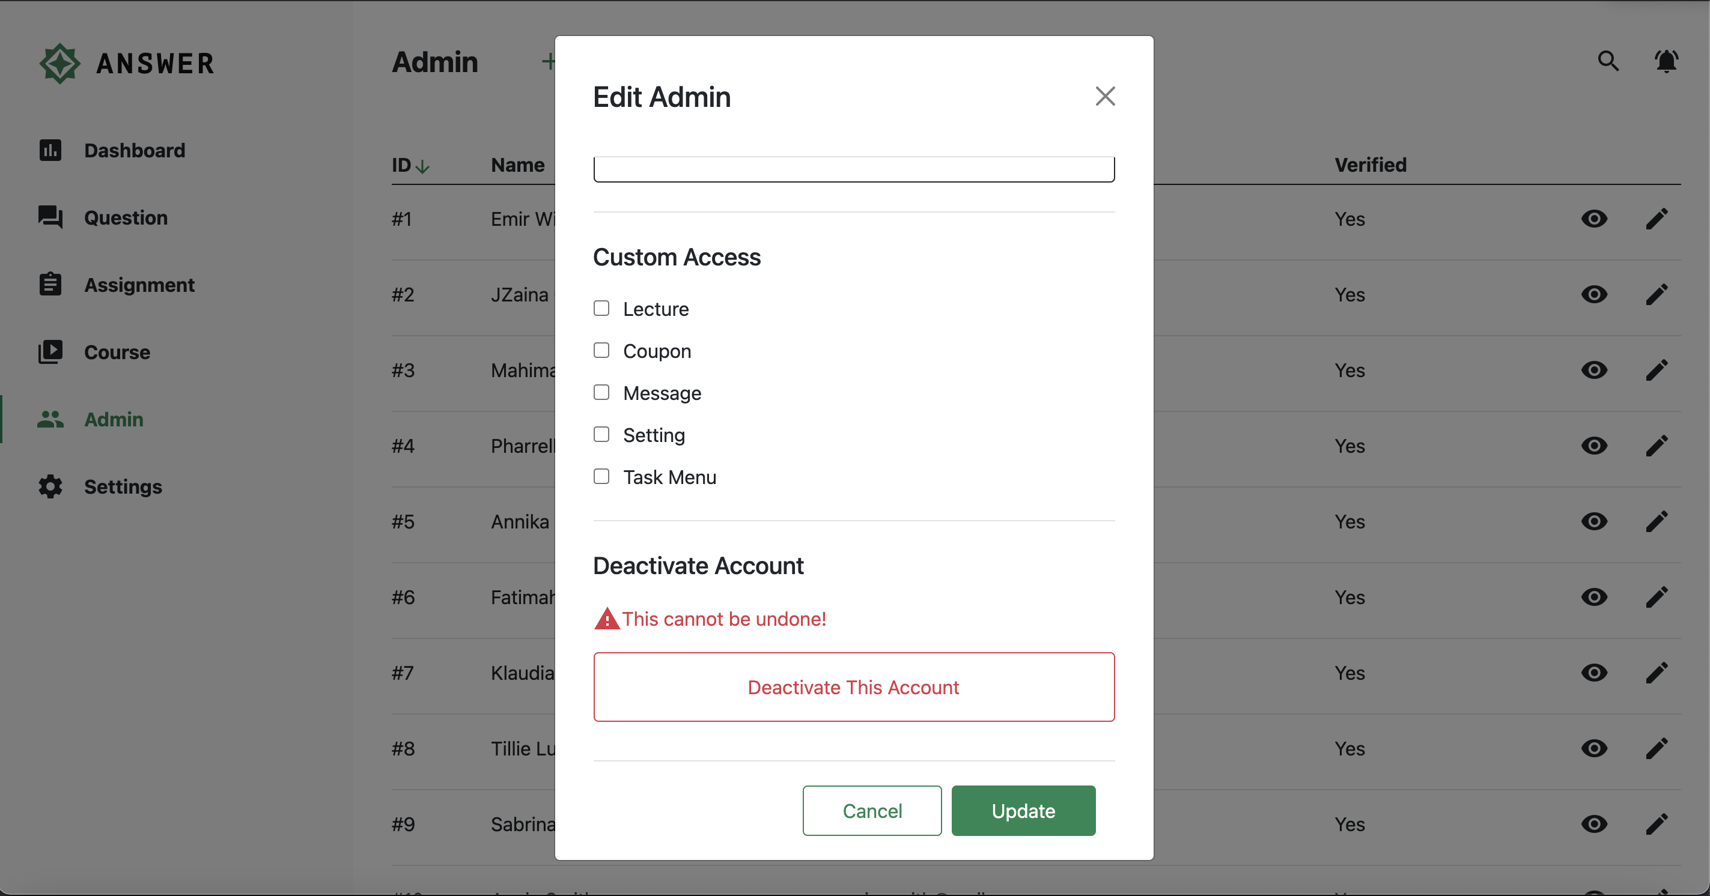Viewport: 1710px width, 896px height.
Task: Click the ANSWER logo
Action: (x=126, y=63)
